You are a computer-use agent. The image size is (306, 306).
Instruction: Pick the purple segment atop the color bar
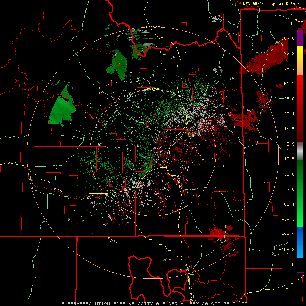click(x=300, y=38)
